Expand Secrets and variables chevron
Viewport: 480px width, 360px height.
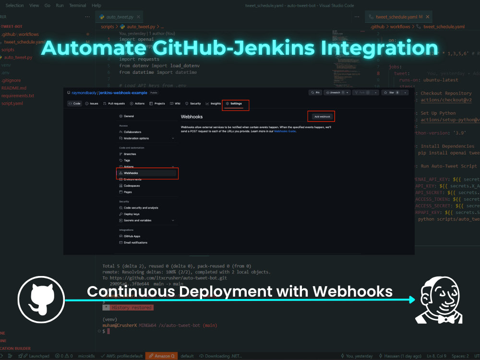173,220
